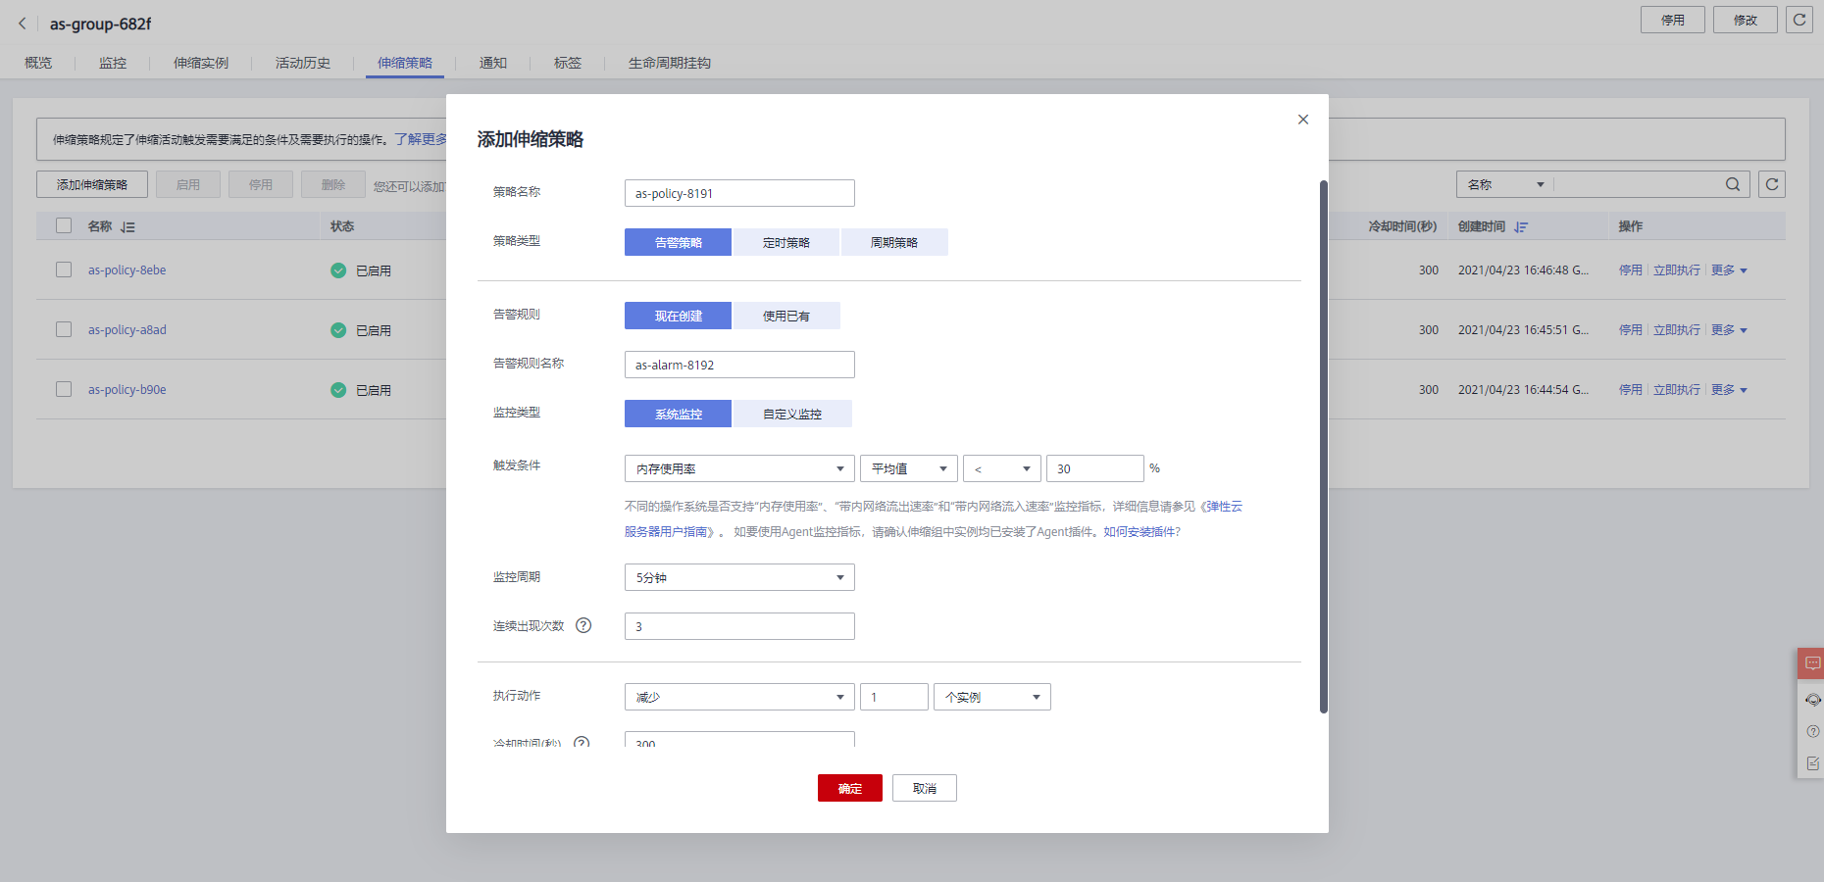
Task: Open the 如何安装插件 link
Action: (1141, 532)
